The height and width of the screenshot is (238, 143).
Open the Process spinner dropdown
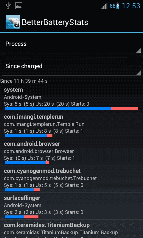coord(71,44)
